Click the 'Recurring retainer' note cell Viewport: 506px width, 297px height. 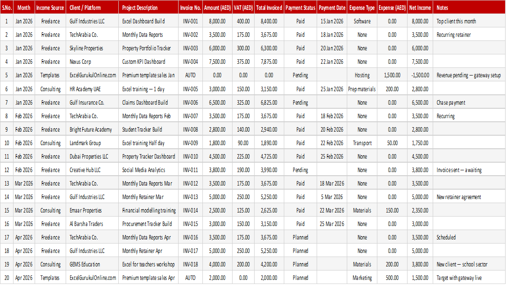pos(469,35)
